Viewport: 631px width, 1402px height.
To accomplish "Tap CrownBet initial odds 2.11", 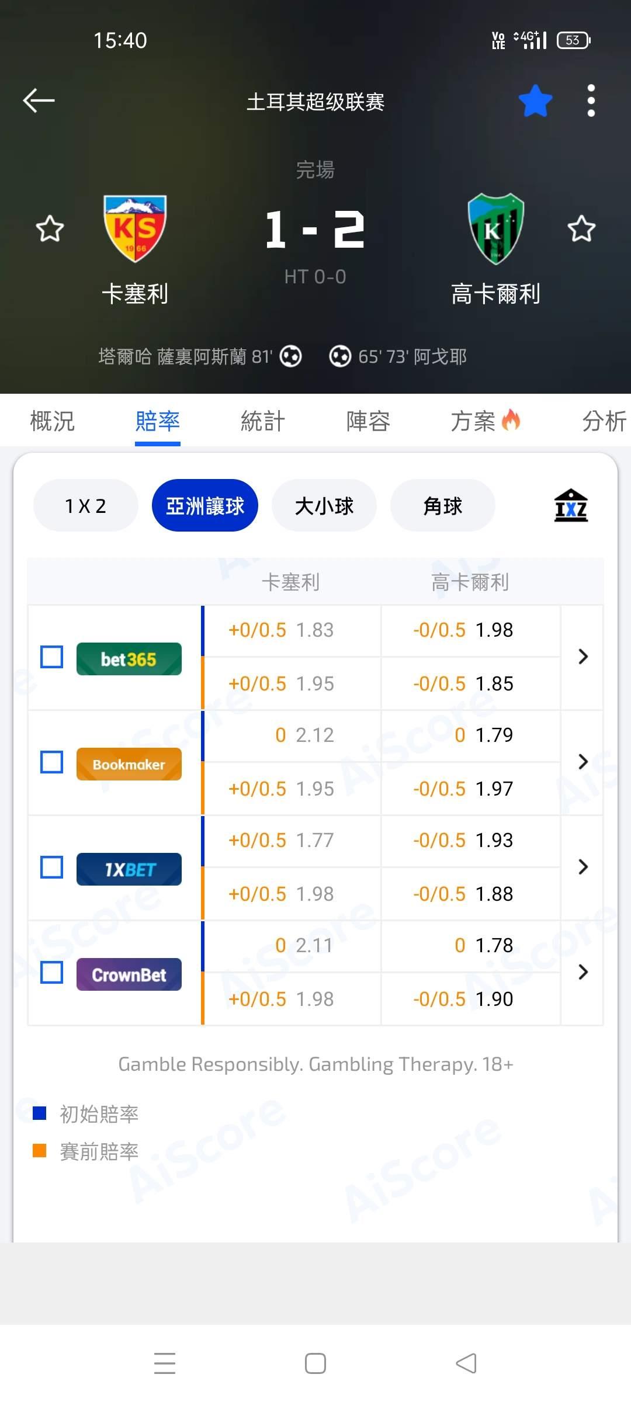I will pos(314,945).
